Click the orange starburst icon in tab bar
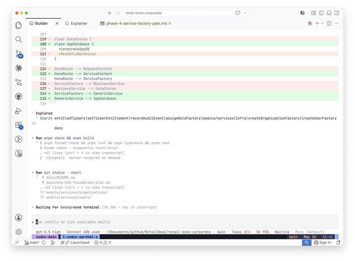This screenshot has height=261, width=355. coord(310,23)
